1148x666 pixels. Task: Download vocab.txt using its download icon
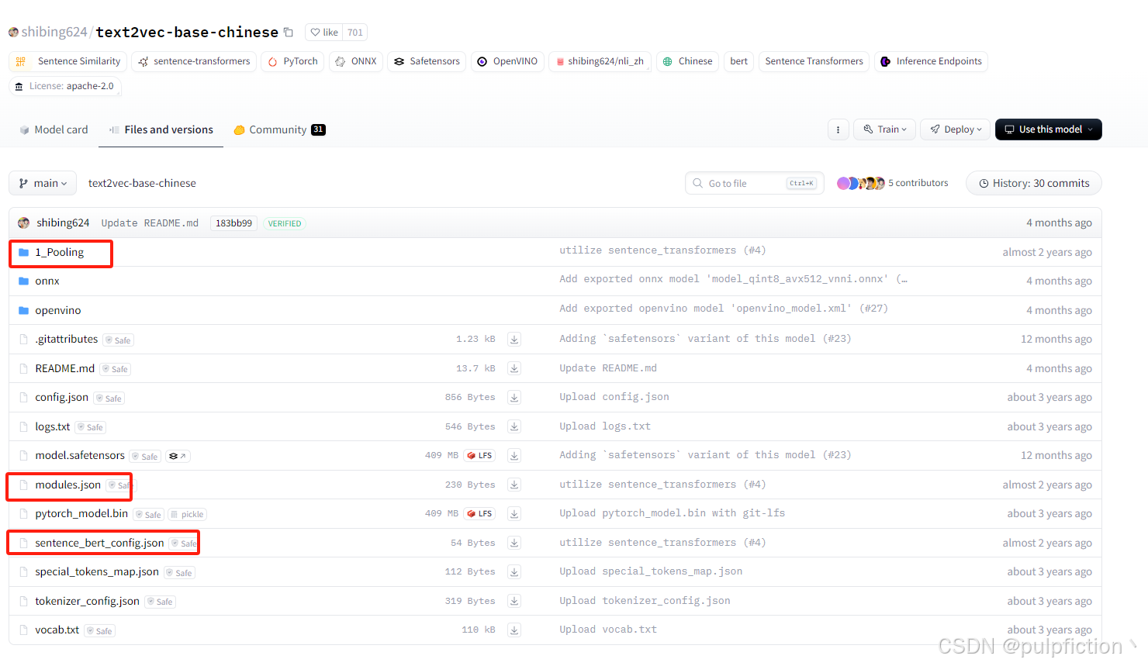[x=514, y=630]
